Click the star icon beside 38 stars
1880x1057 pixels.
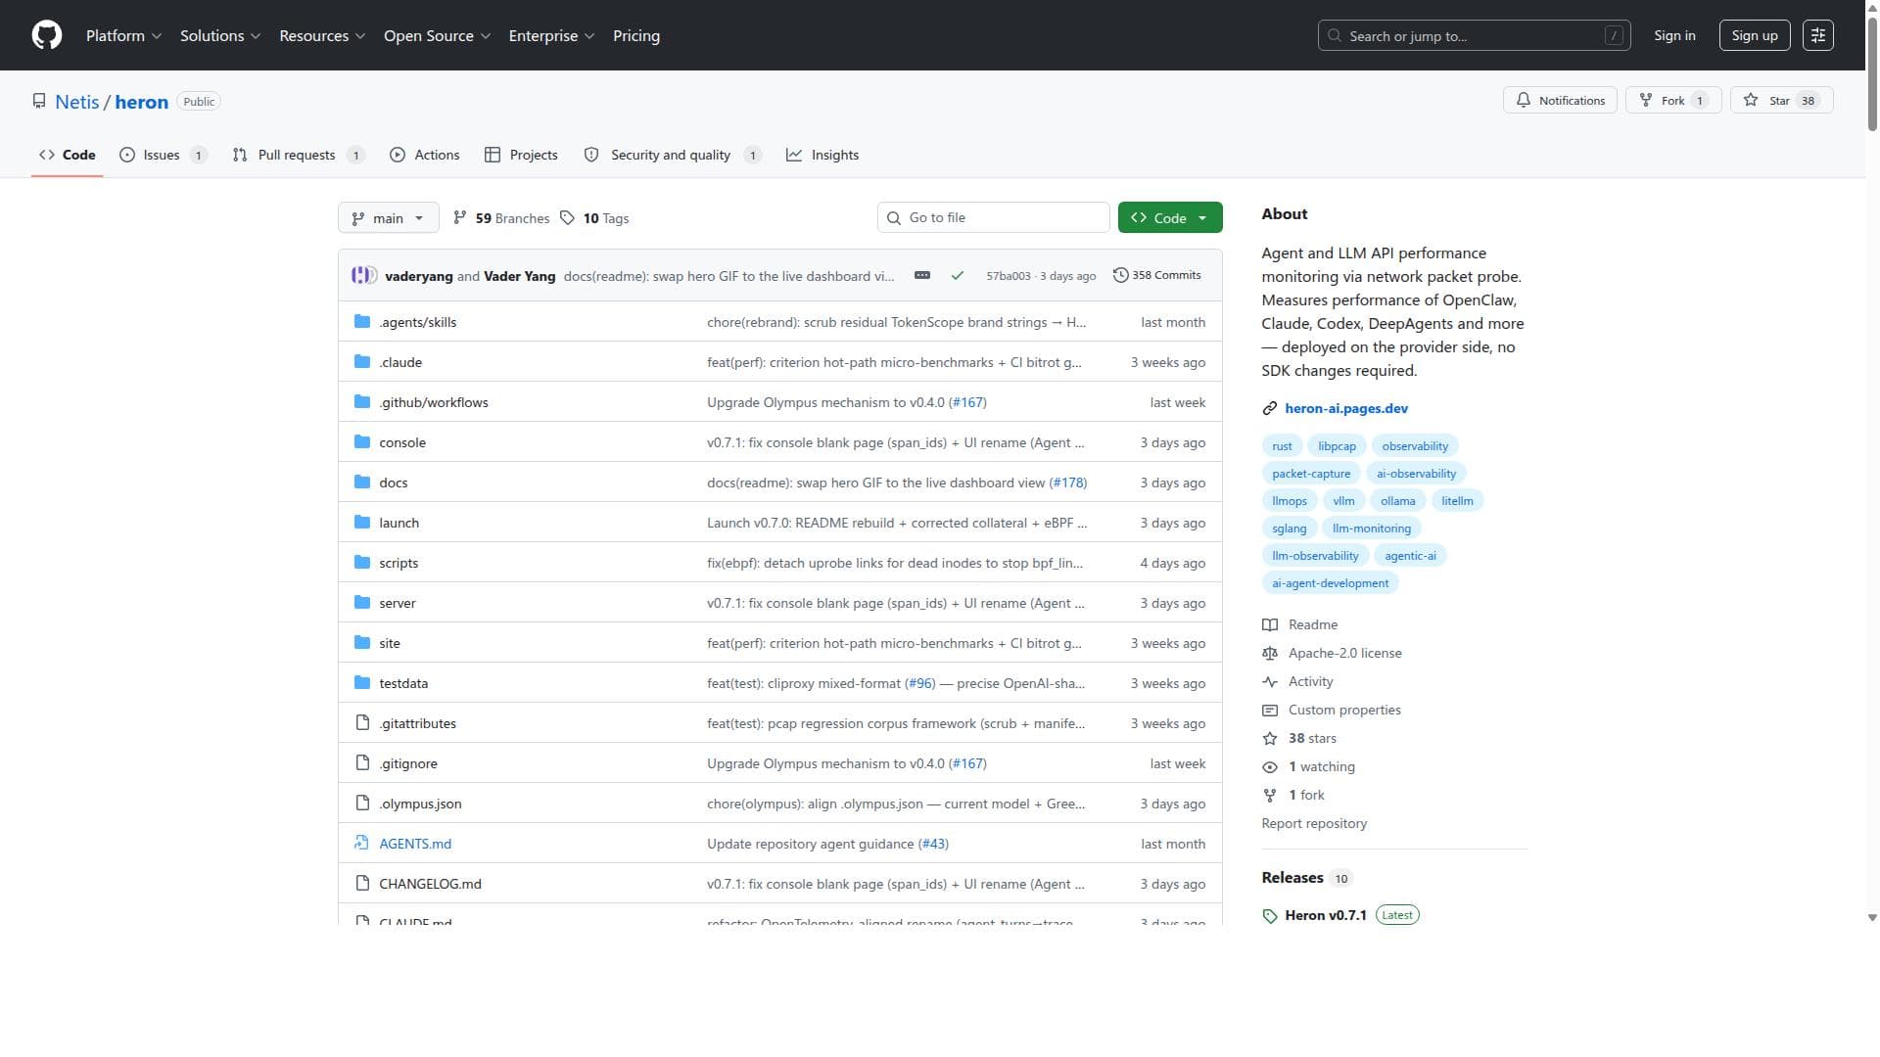click(1270, 739)
